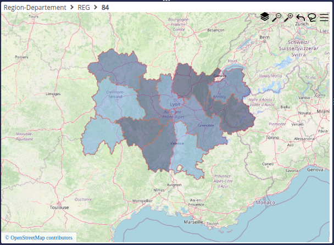Viewport: 334px width, 245px height.
Task: Open the map layers selector
Action: 265,17
